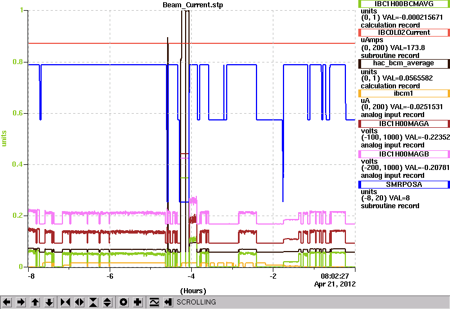Click the SCROLLING status label
The width and height of the screenshot is (450, 309).
[196, 302]
